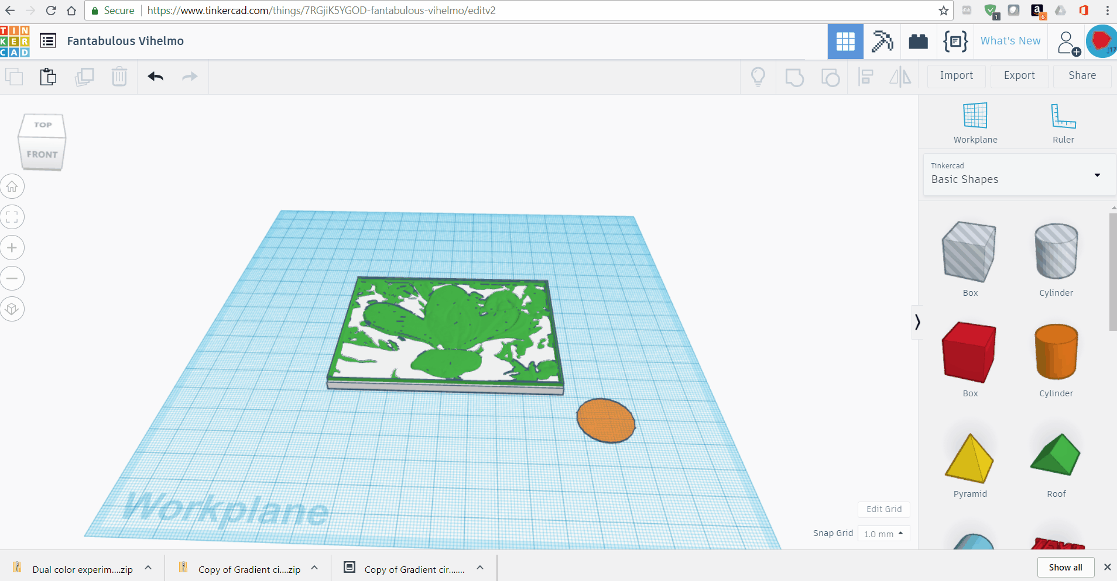
Task: Toggle visibility of hidden objects with lightbulb
Action: (x=758, y=77)
